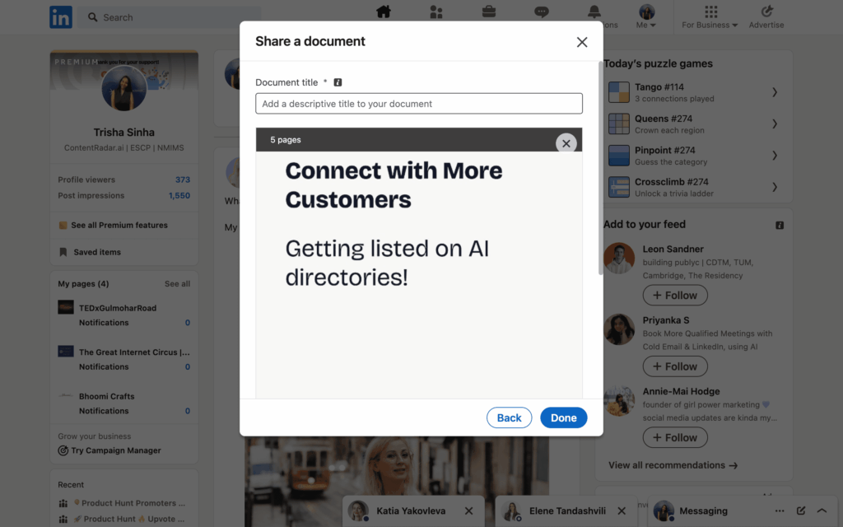Expand the Tango #114 puzzle chevron

[x=775, y=92]
